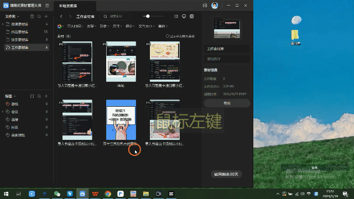Open the 评分 filter dropdown
This screenshot has height=199, width=354.
point(130,26)
